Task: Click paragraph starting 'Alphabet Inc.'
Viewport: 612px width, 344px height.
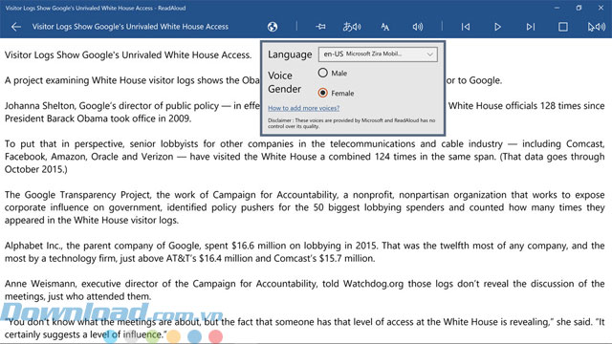Action: point(304,251)
